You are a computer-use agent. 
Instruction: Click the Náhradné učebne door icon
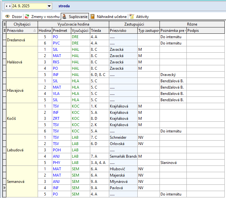[x=92, y=16]
